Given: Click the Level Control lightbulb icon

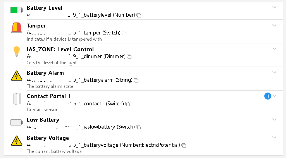Looking at the screenshot, I should point(17,52).
